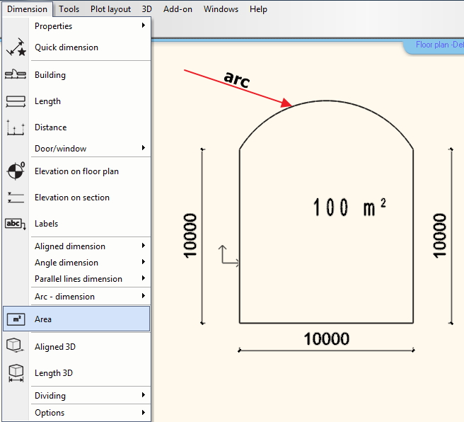Expand the Arc - dimension submenu arrow

click(144, 295)
